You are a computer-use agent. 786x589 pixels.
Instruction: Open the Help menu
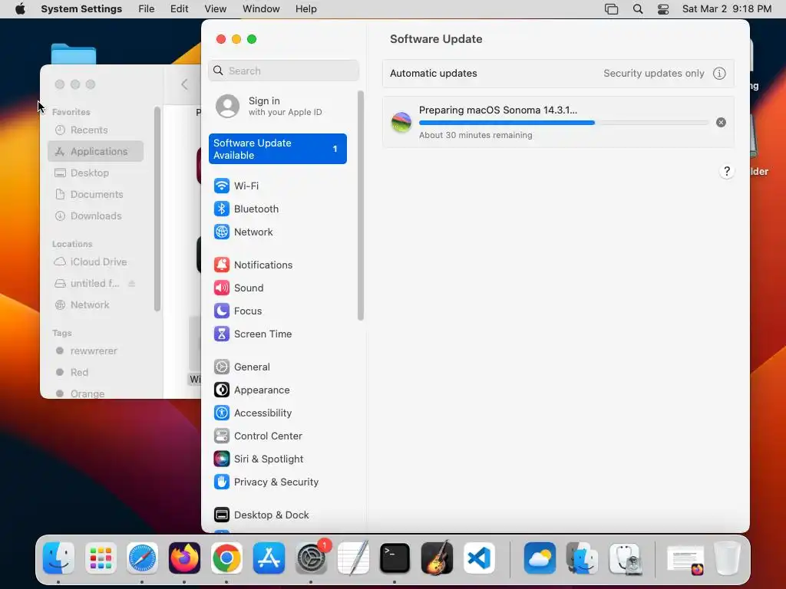point(305,9)
